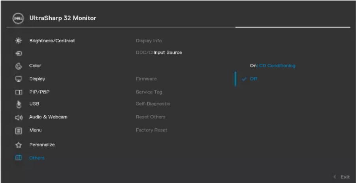Click the blue selection indicator bar
356x183 pixels.
(235, 79)
